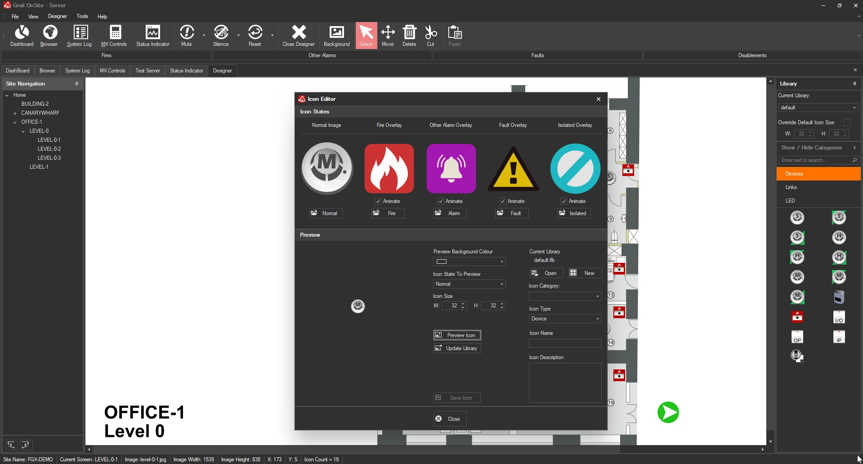Select the Browser tool in the toolbar
Screen dimensions: 863x464
pyautogui.click(x=49, y=35)
